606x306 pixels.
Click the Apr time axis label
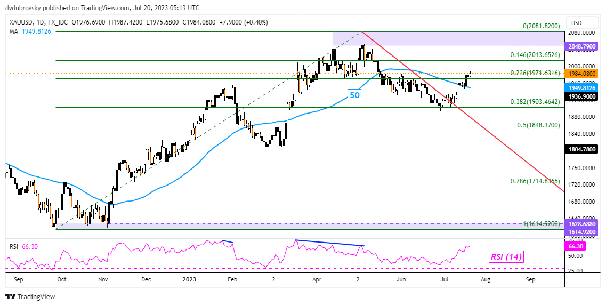[x=317, y=279]
